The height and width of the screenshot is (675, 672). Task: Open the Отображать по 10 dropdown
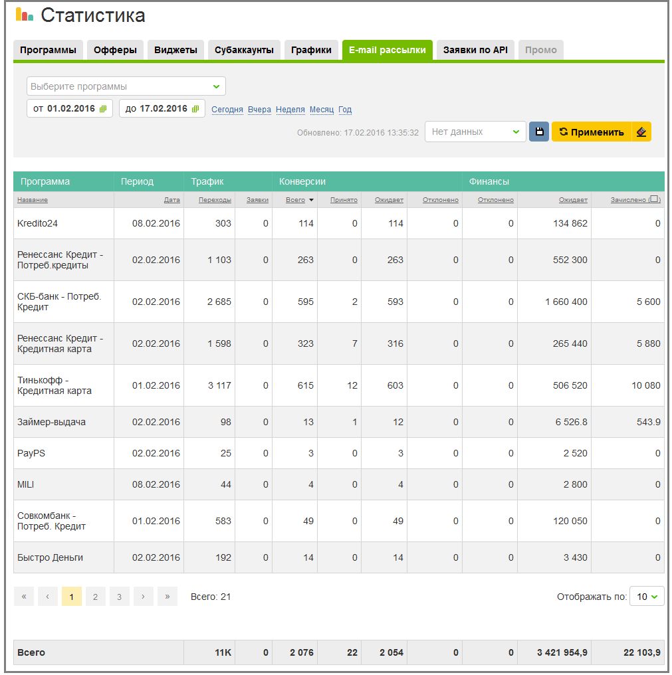pyautogui.click(x=647, y=597)
